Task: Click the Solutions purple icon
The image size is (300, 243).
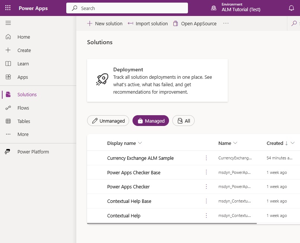Action: [8, 94]
